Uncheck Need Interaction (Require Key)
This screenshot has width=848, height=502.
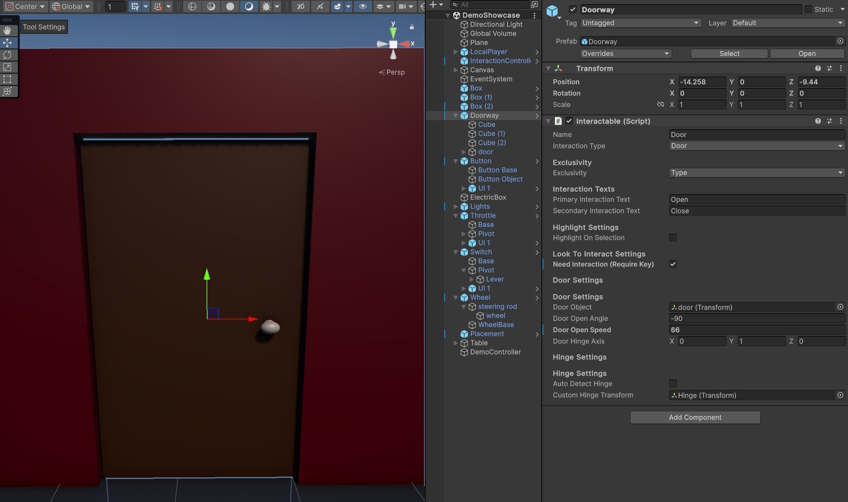tap(673, 264)
